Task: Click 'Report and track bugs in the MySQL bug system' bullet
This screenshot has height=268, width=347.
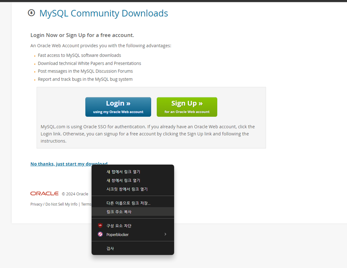Action: tap(85, 79)
